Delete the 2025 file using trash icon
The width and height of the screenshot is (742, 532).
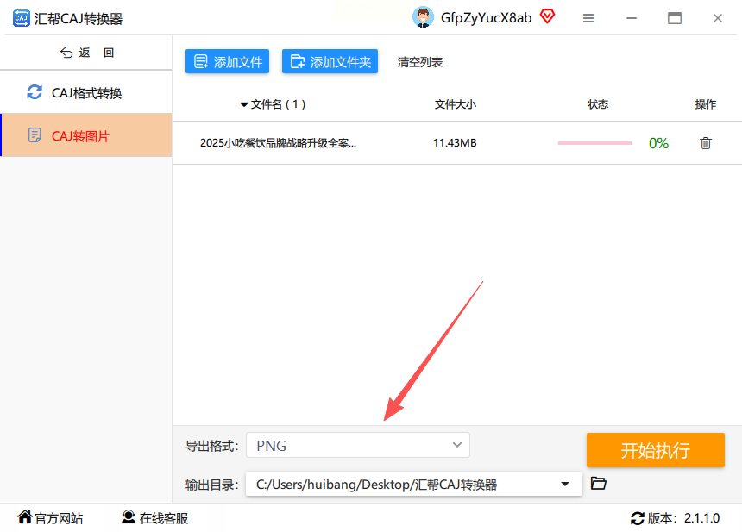706,143
